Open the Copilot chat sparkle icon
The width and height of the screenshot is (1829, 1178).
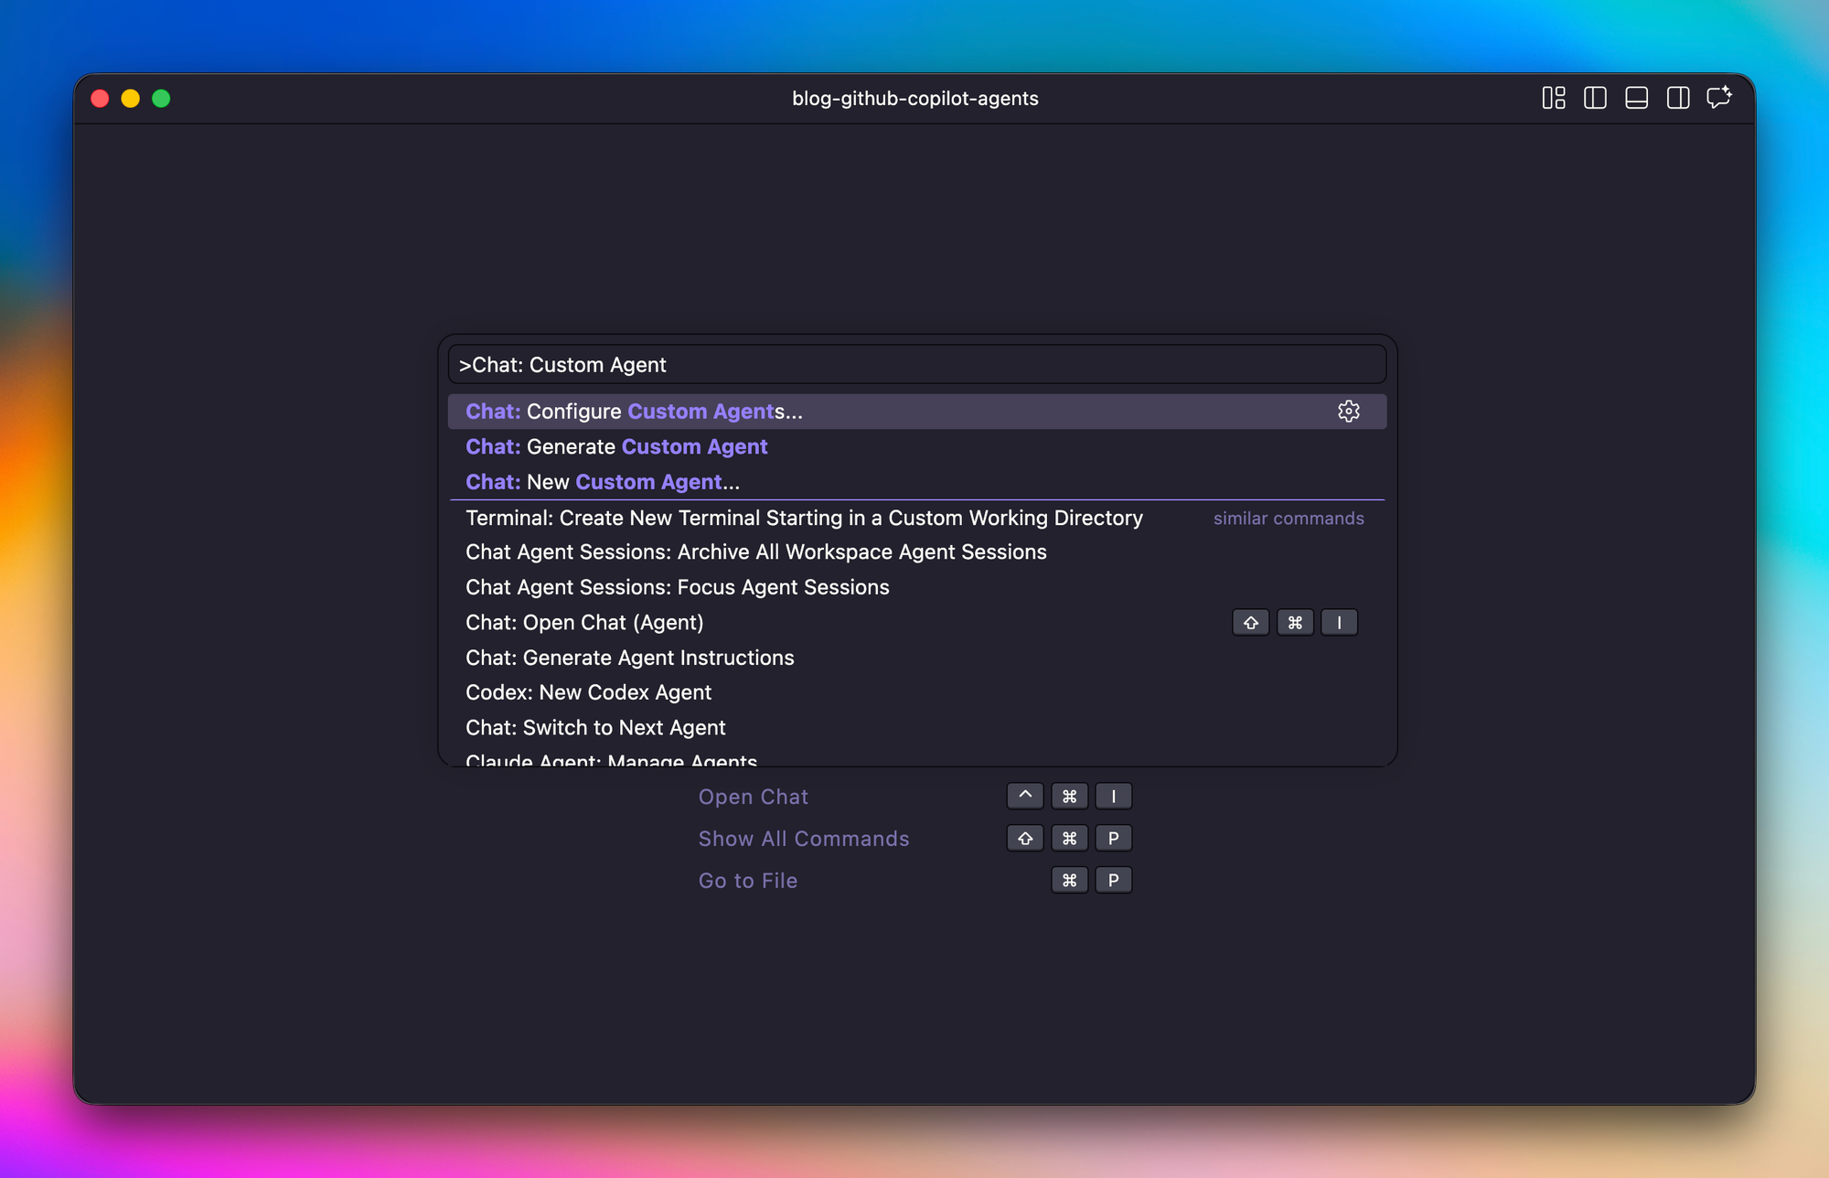(1719, 98)
